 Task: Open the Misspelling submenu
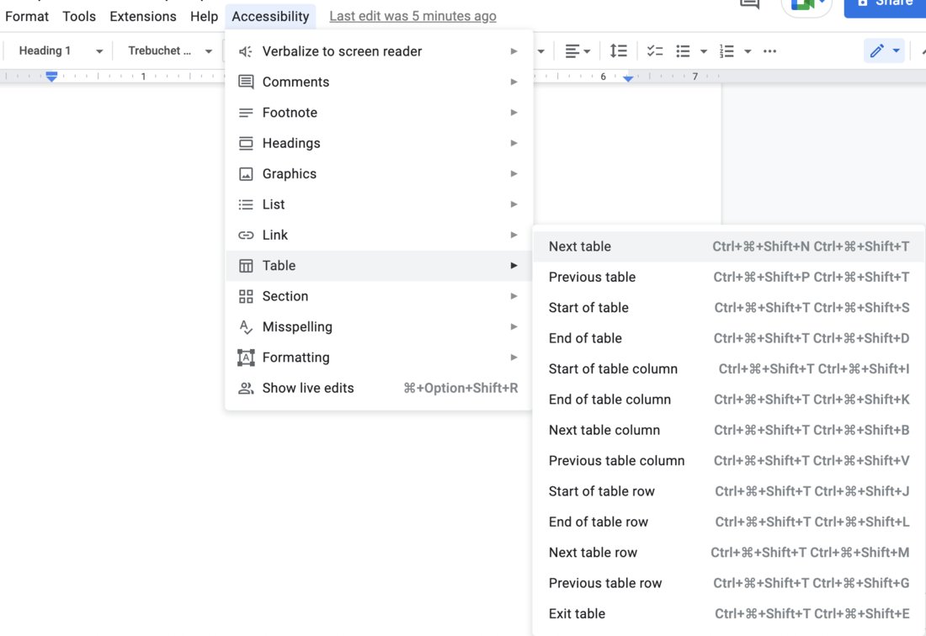pyautogui.click(x=379, y=327)
